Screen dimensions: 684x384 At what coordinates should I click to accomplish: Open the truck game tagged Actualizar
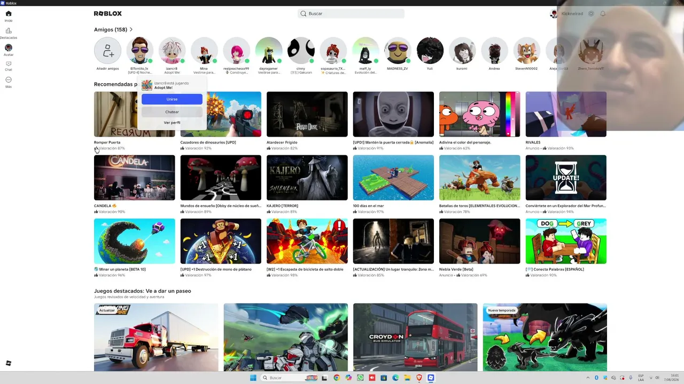pos(156,337)
